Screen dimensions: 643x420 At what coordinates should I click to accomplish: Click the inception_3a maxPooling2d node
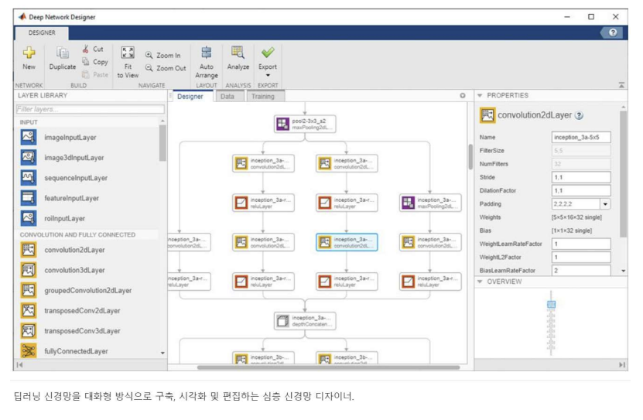[430, 203]
